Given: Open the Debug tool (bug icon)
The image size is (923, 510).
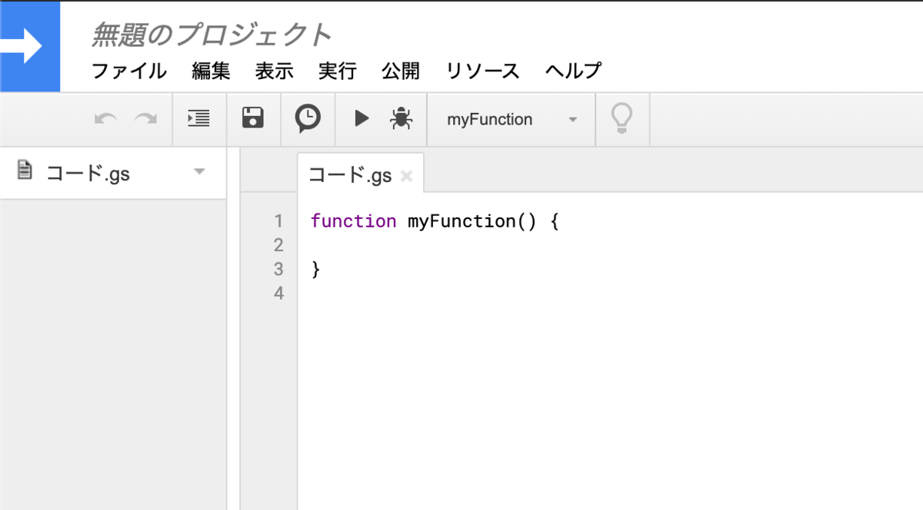Looking at the screenshot, I should pyautogui.click(x=402, y=119).
